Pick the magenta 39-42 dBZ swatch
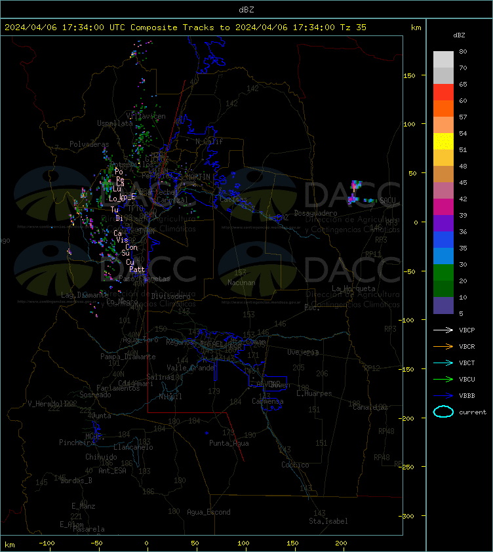The width and height of the screenshot is (493, 552). (443, 207)
